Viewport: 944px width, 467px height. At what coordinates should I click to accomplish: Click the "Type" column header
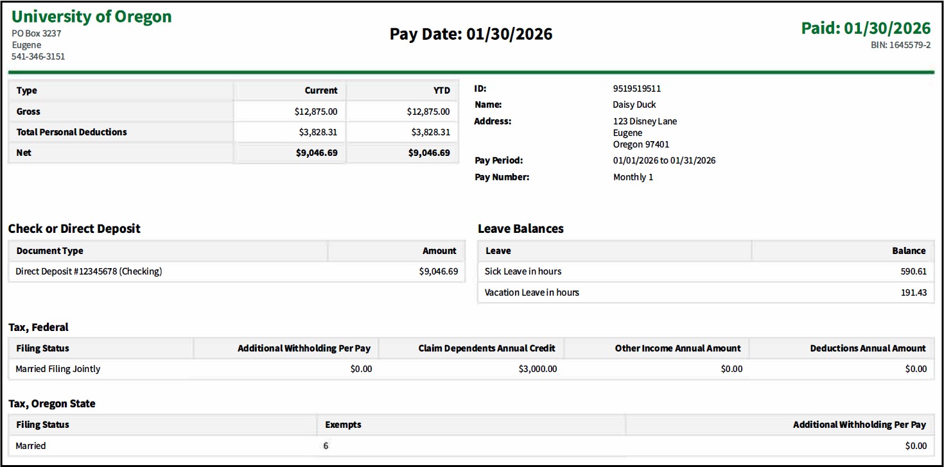coord(27,90)
